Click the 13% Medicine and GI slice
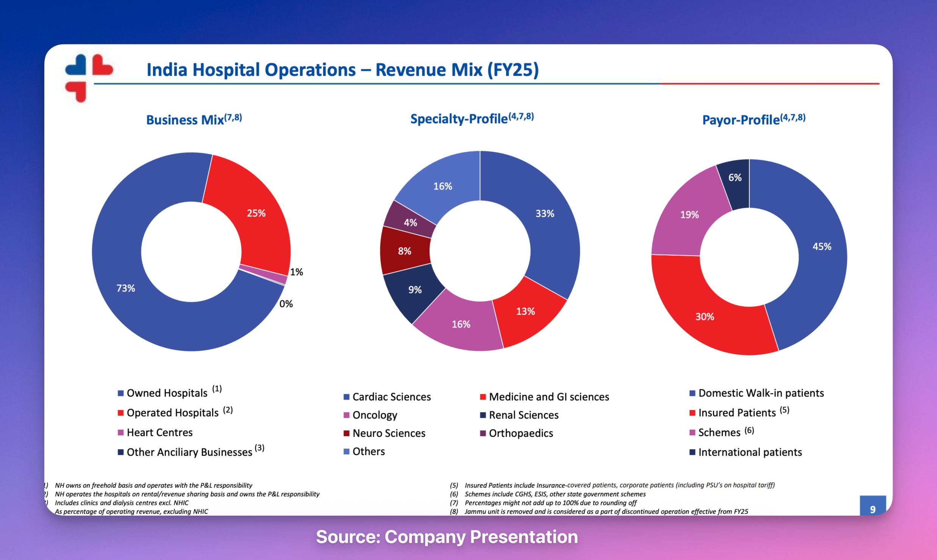The width and height of the screenshot is (937, 560). 526,312
